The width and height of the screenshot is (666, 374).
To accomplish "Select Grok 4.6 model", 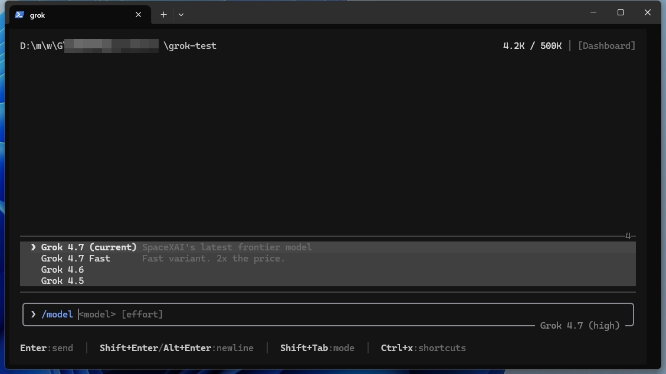I will coord(328,270).
